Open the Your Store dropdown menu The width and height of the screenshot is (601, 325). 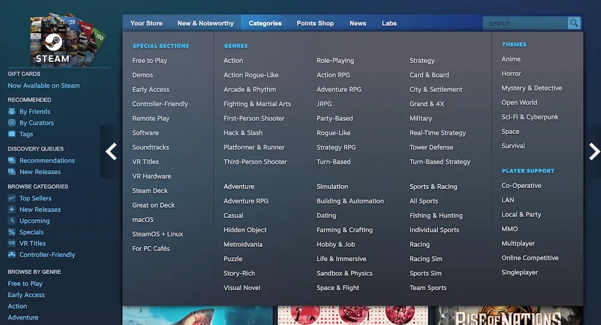(x=146, y=23)
